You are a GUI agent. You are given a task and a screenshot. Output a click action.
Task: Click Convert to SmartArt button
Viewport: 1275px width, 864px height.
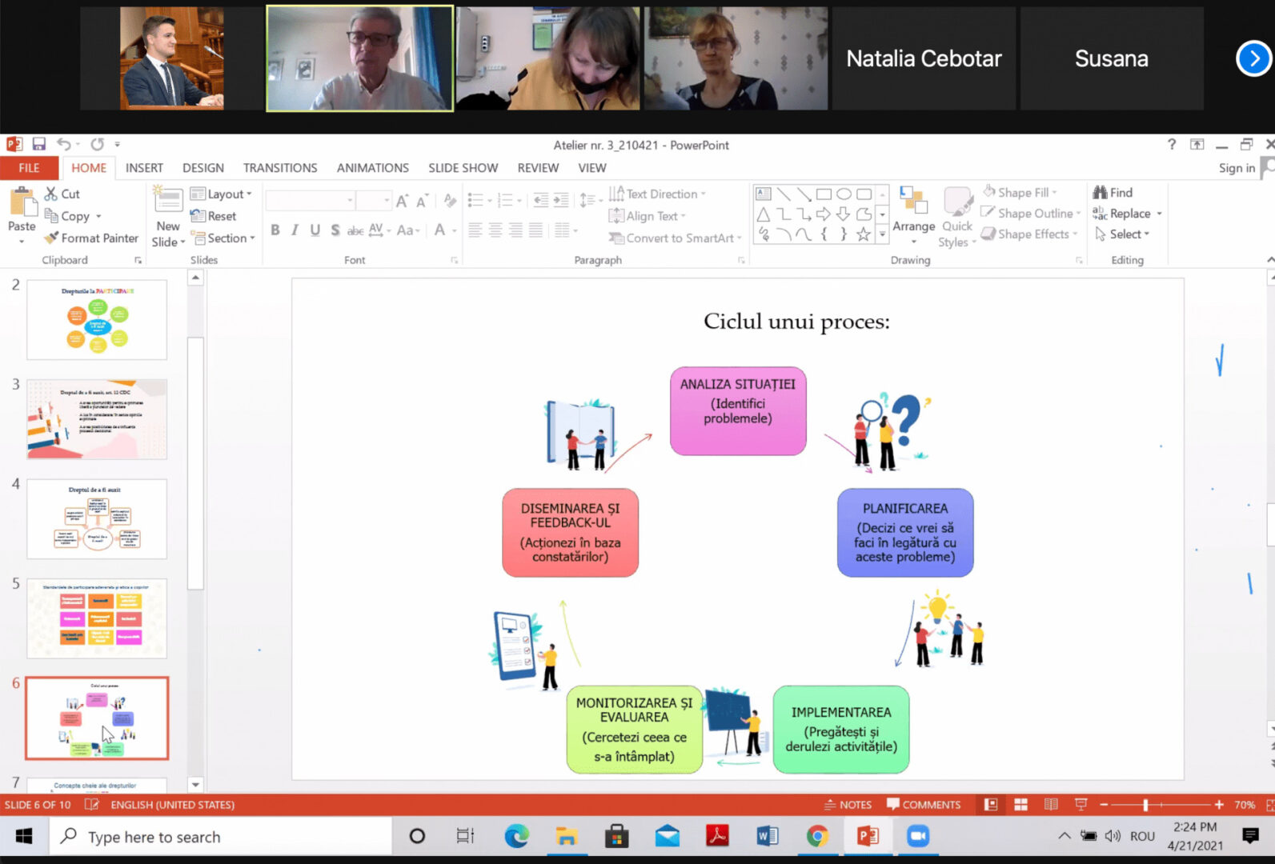pos(675,238)
